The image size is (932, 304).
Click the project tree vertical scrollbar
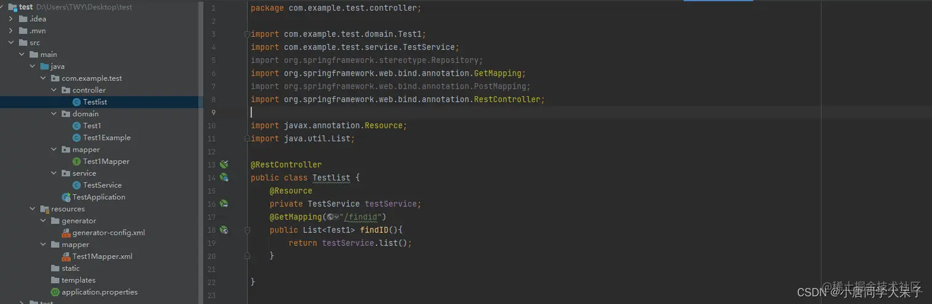tap(201, 152)
